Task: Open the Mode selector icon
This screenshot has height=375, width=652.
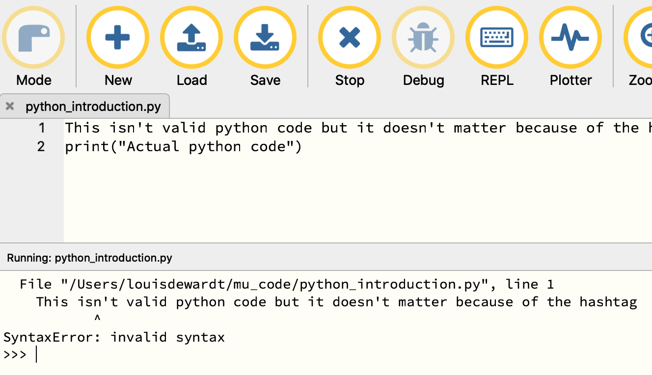Action: [33, 38]
